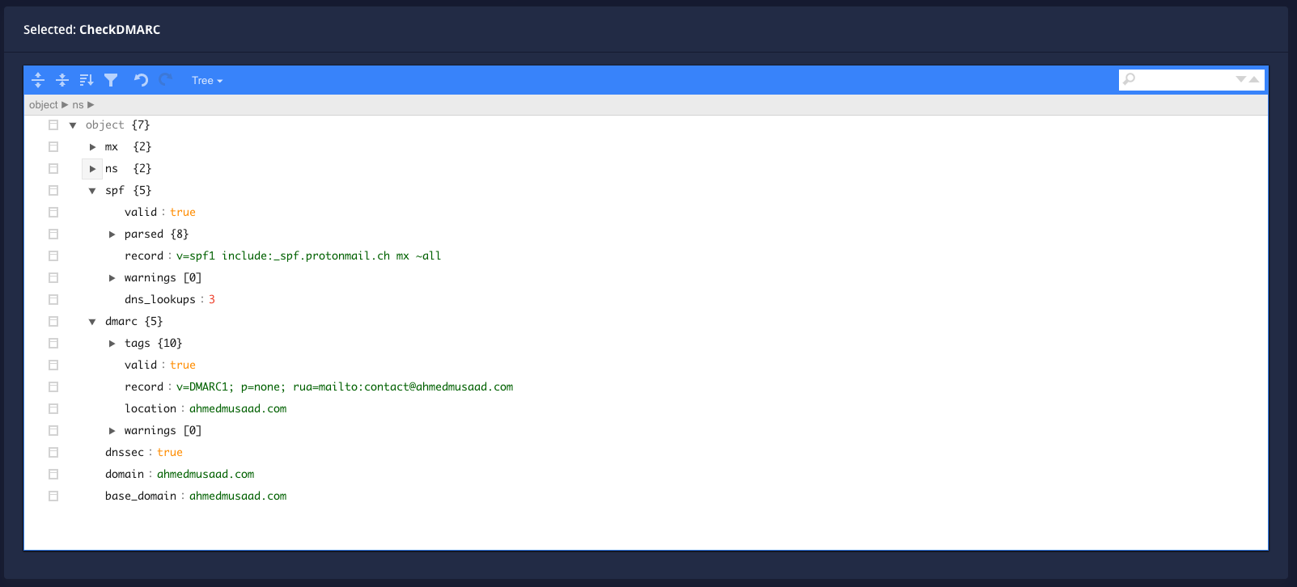Select the 'mx' key name
The image size is (1297, 587).
112,147
